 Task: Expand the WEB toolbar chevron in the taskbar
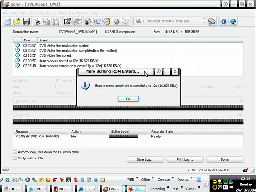137,178
